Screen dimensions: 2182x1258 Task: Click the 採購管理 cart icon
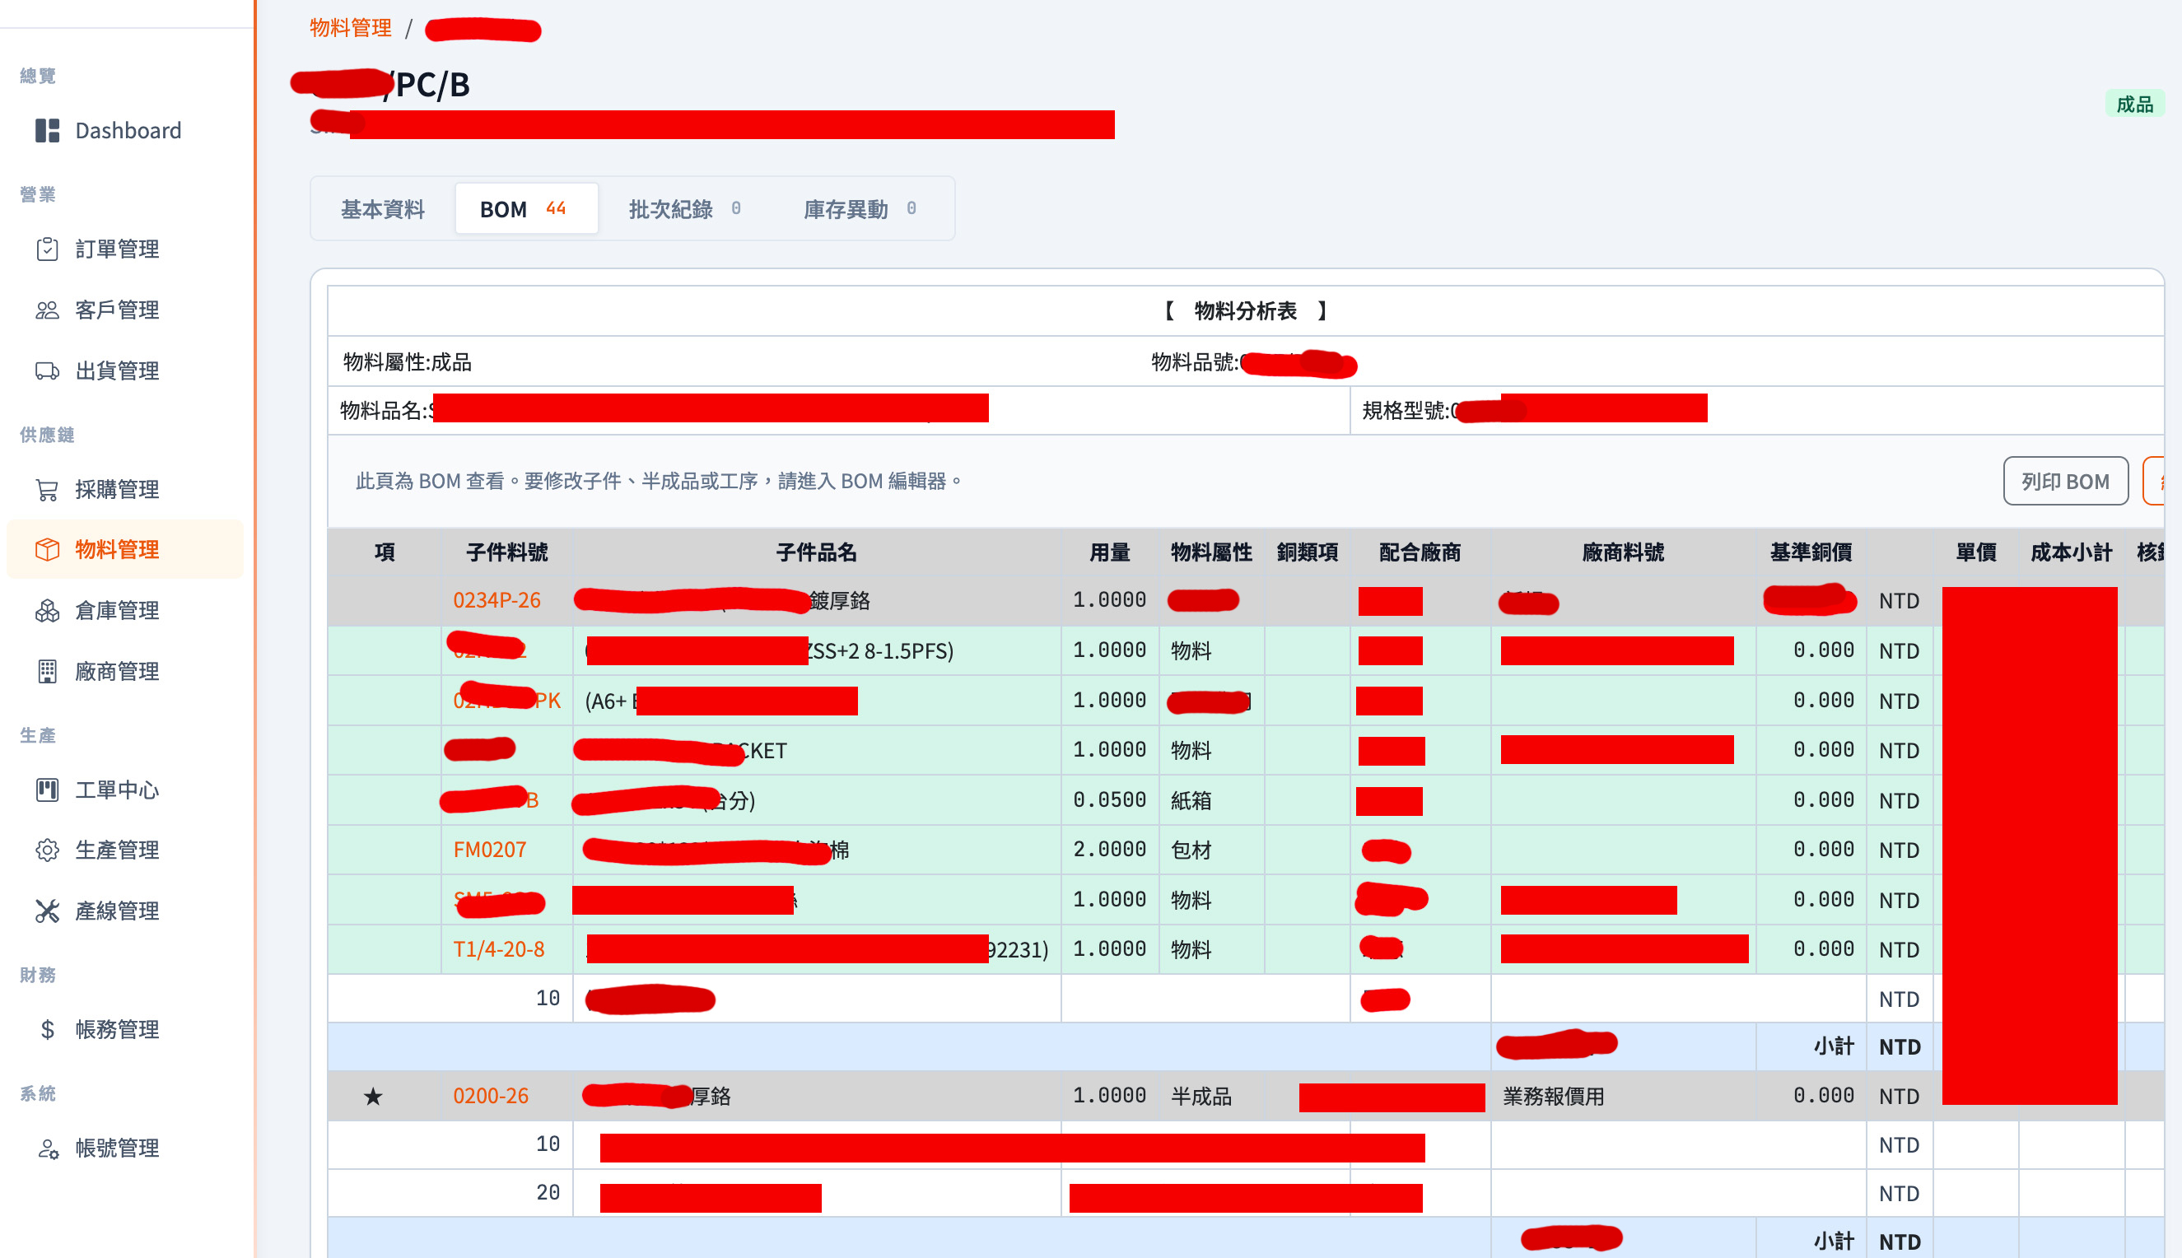[47, 489]
